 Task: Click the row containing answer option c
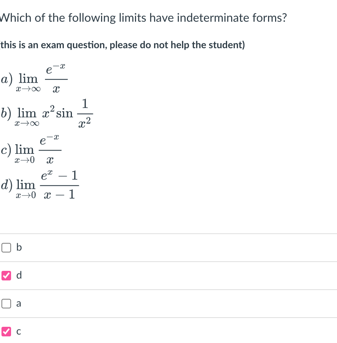point(168,332)
